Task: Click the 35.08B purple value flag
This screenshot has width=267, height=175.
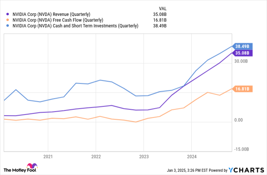Action: pyautogui.click(x=242, y=53)
